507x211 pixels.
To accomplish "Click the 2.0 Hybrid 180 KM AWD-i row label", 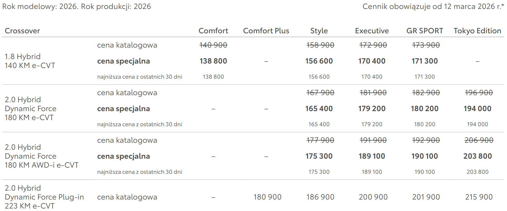I will coord(41,156).
